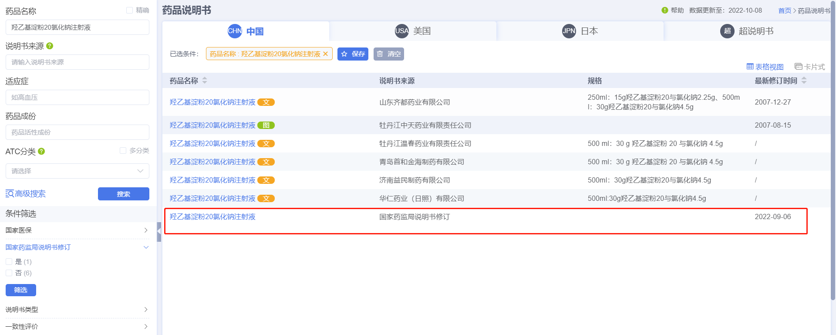Click 文 badge in 济南益民制药 row
Image resolution: width=836 pixels, height=335 pixels.
tap(266, 180)
